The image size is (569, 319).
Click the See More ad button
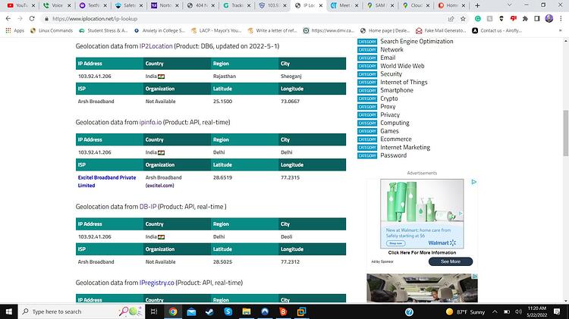[451, 261]
